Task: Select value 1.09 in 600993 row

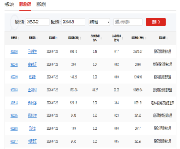Action: coord(74,128)
